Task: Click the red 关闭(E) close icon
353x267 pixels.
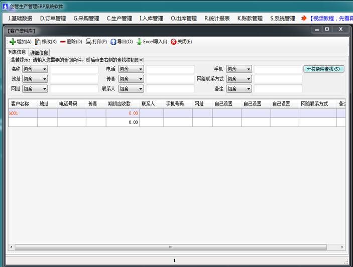Action: click(x=173, y=42)
